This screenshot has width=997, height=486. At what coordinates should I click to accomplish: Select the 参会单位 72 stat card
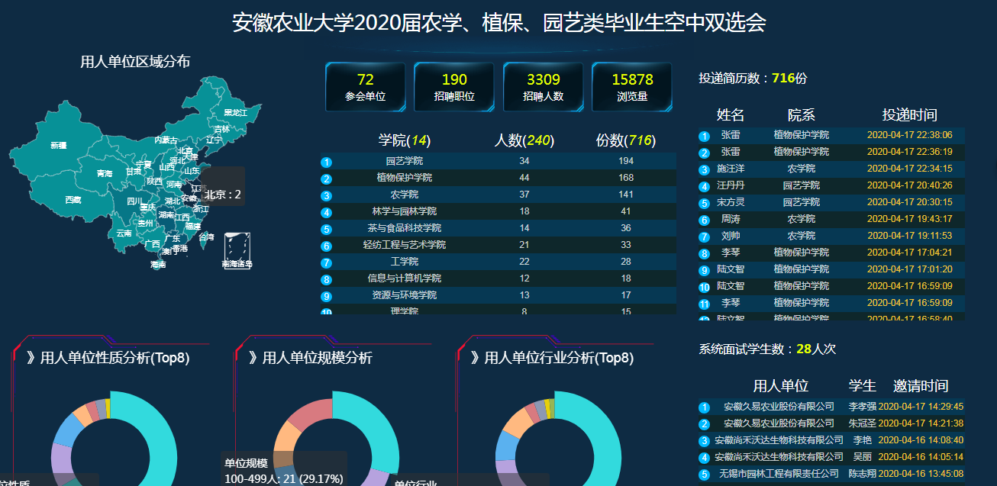tap(365, 87)
